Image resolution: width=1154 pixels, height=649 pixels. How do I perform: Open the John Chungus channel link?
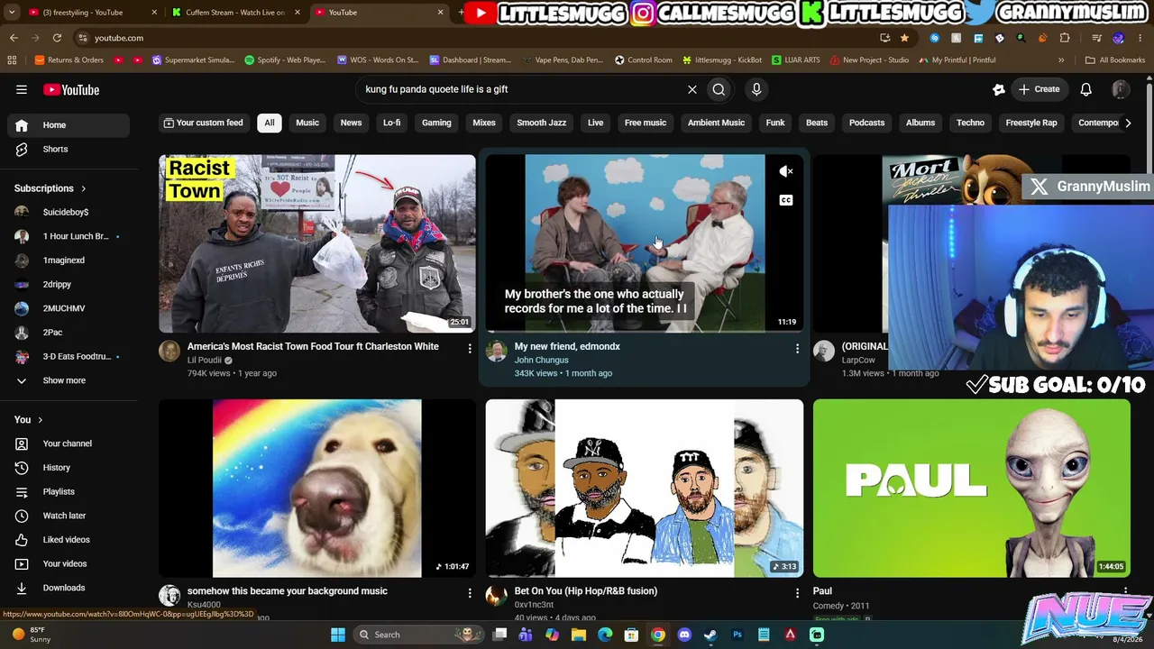click(x=541, y=361)
